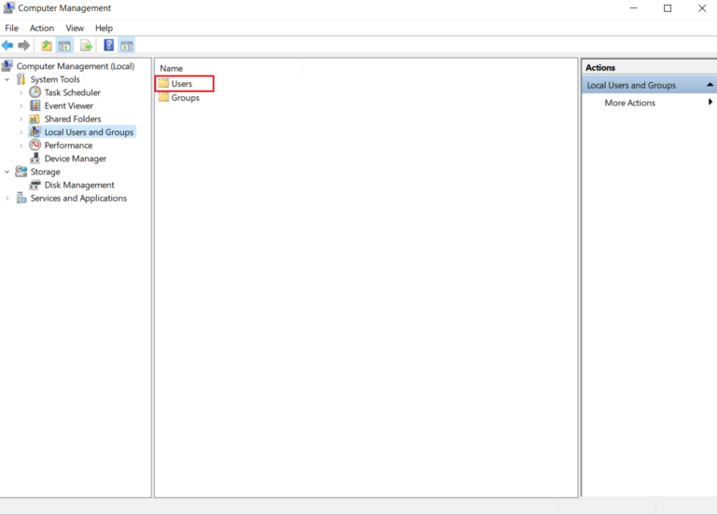Viewport: 717px width, 515px height.
Task: Select Shared Folders label in tree
Action: 73,118
